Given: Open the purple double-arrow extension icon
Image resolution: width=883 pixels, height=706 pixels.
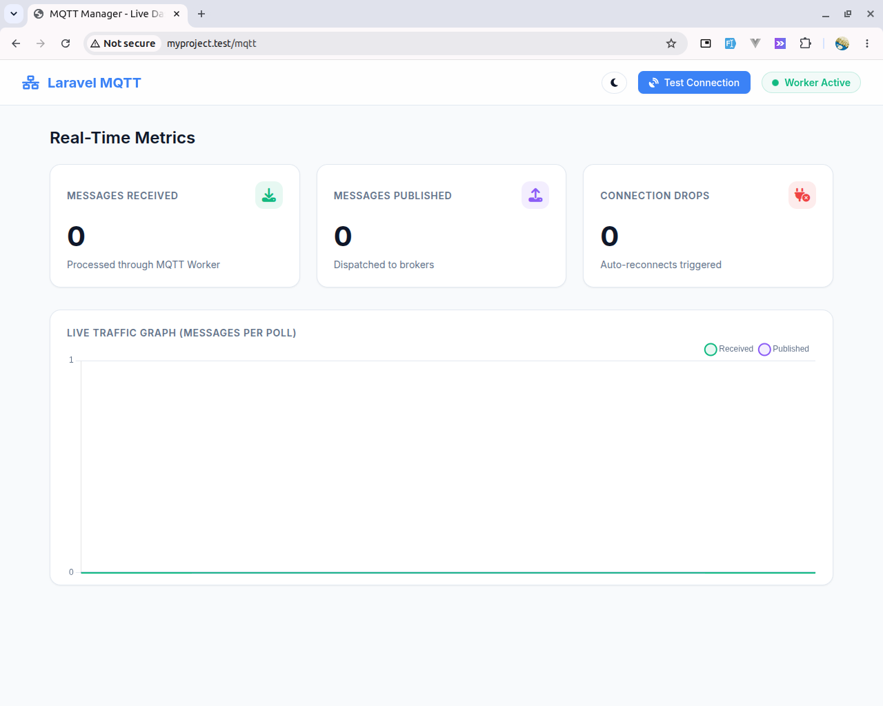Looking at the screenshot, I should coord(780,43).
